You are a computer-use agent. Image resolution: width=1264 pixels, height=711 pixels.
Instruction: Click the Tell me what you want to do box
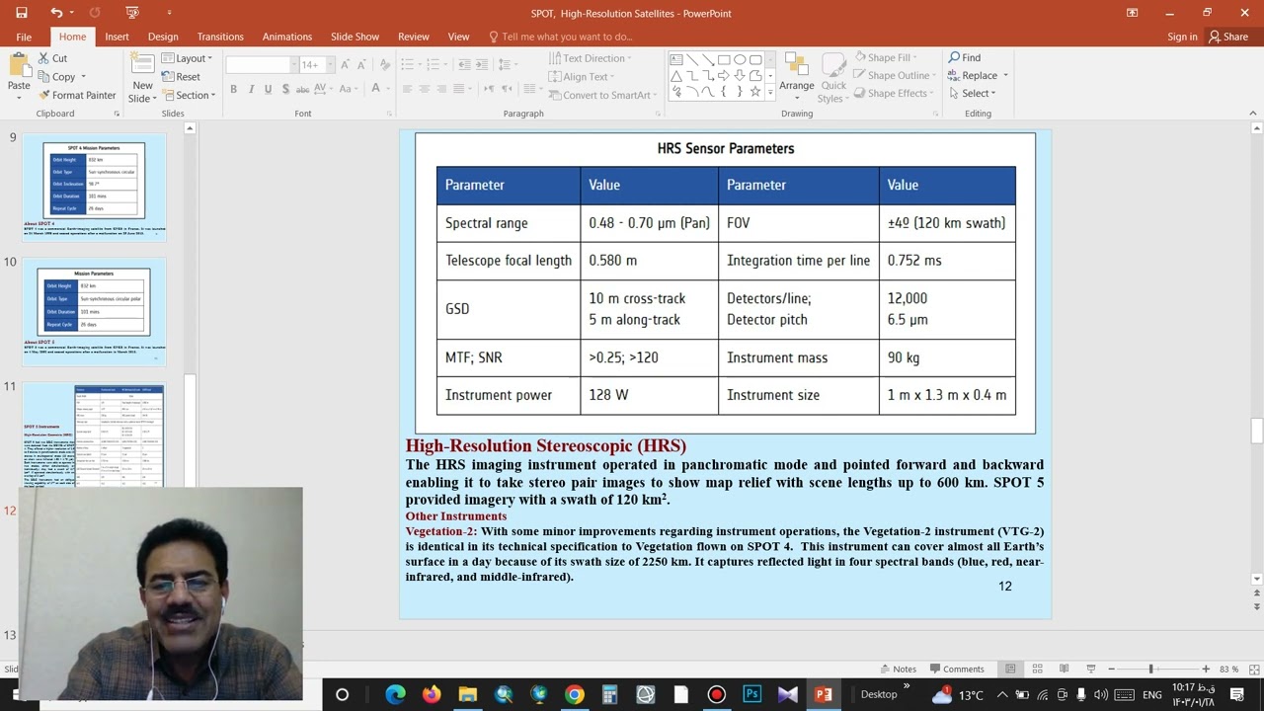[560, 37]
